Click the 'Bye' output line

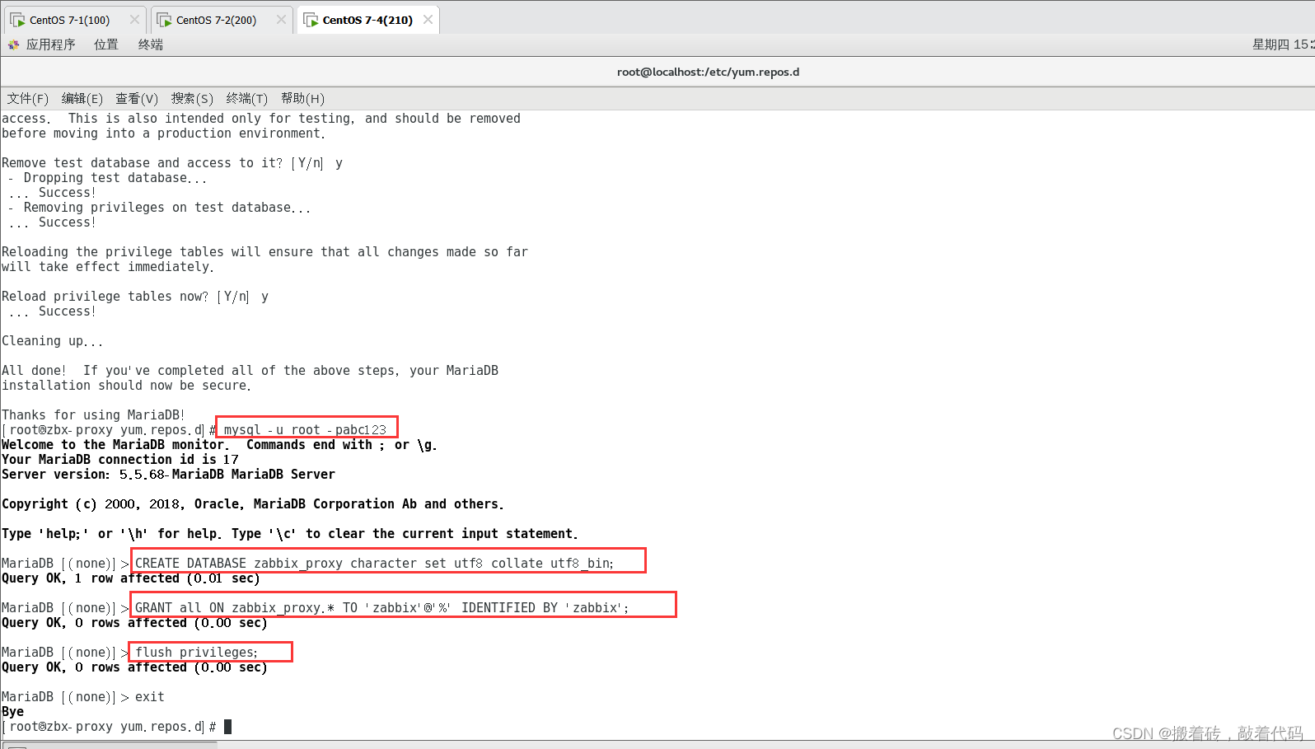(x=12, y=712)
